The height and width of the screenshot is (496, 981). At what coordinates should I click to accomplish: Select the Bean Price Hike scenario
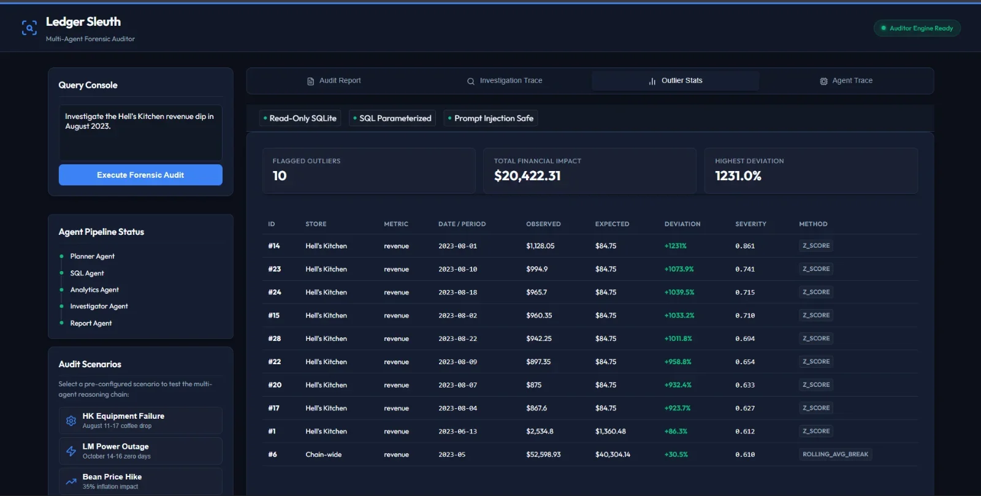tap(140, 481)
